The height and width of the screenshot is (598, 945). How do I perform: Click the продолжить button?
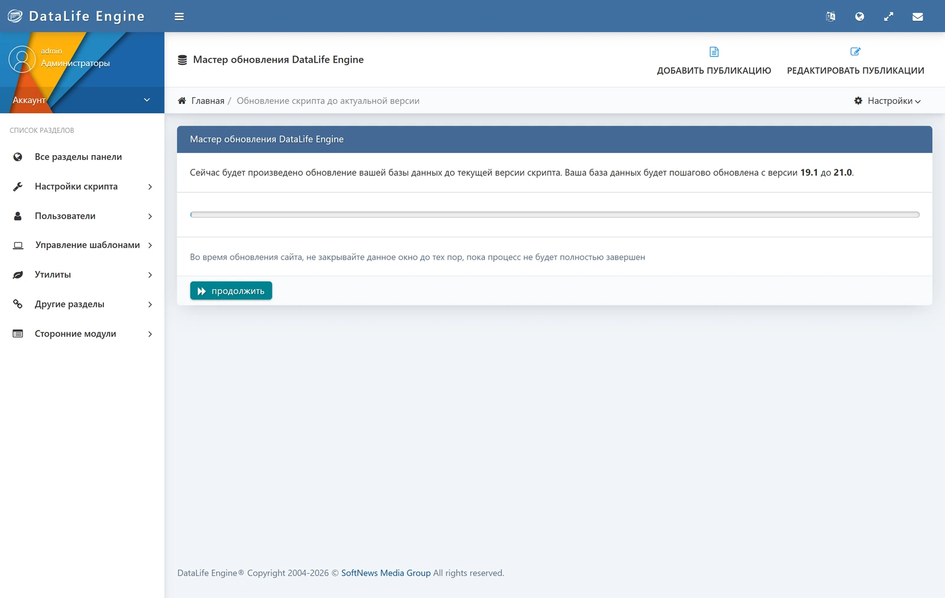click(x=231, y=290)
